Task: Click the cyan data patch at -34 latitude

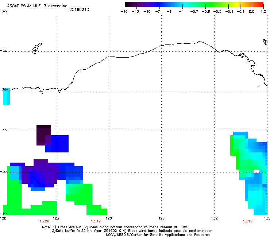Action: (x=6, y=97)
